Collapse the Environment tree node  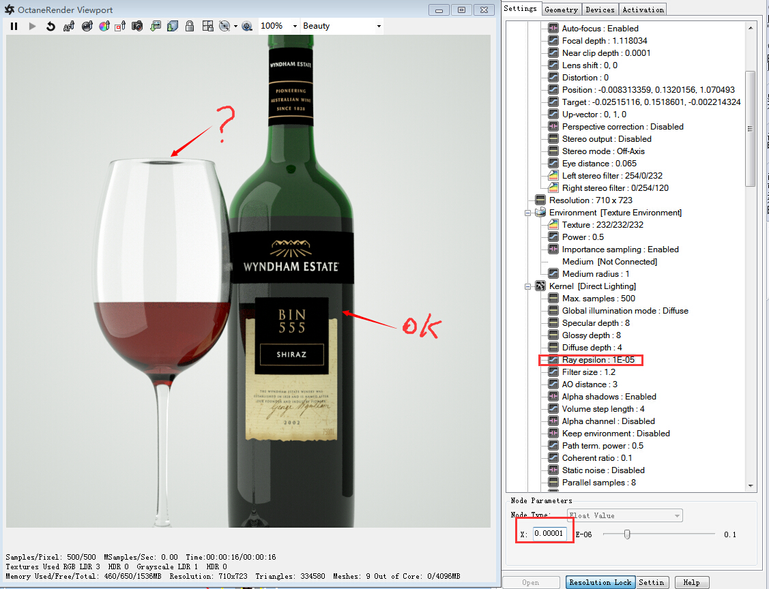tap(528, 213)
